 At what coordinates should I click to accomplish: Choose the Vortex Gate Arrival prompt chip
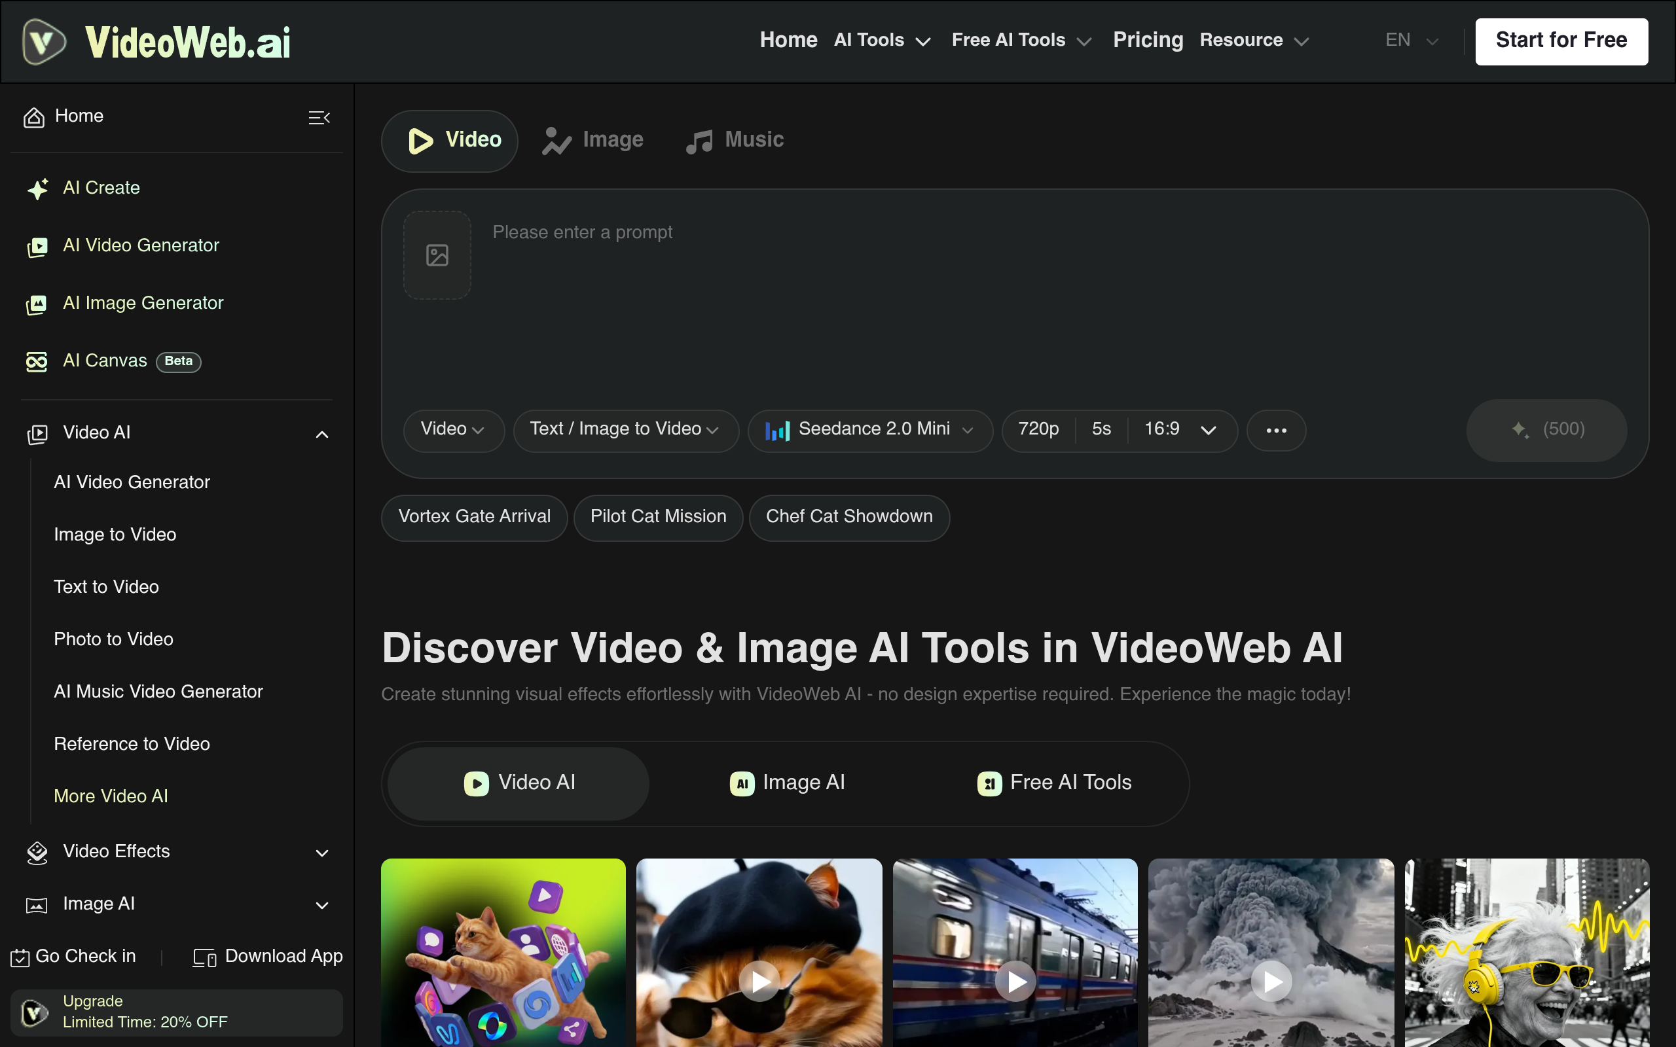pos(475,517)
